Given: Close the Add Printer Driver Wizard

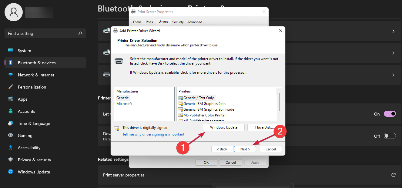Looking at the screenshot, I should point(281,31).
